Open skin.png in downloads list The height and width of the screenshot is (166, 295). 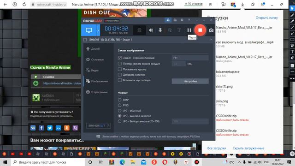point(222,101)
